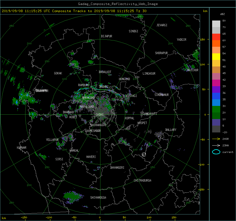Click the SHIRAHATTI city label
The image size is (236, 221).
click(98, 125)
